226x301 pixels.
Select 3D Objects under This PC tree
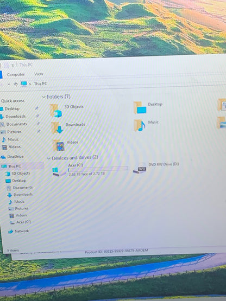tap(21, 174)
